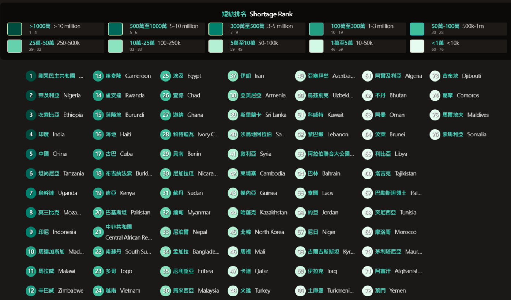Image resolution: width=511 pixels, height=300 pixels.
Task: Select the 5-10 million legend swatch
Action: pos(115,29)
